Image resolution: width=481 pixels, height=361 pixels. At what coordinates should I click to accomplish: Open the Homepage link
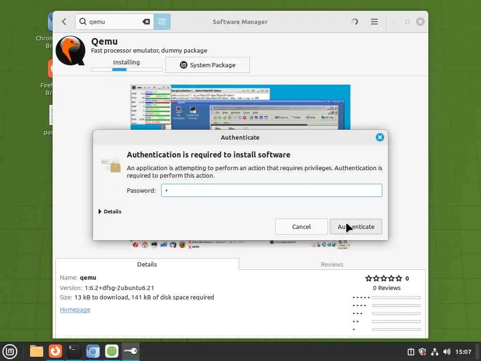pos(75,309)
